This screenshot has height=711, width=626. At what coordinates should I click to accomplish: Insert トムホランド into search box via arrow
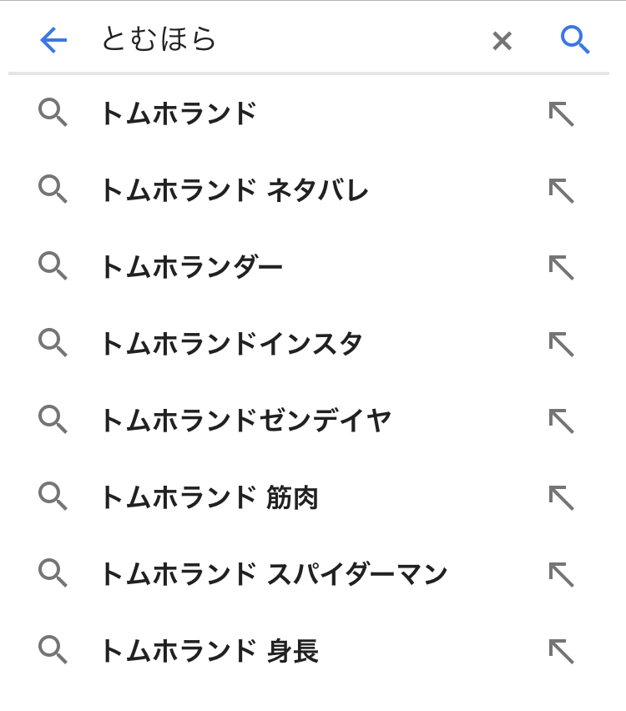coord(561,113)
